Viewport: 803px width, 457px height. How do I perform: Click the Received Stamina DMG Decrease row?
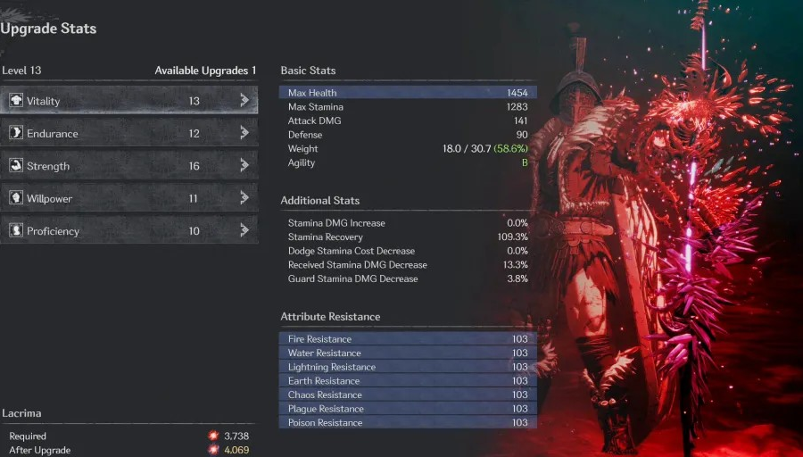[x=408, y=264]
